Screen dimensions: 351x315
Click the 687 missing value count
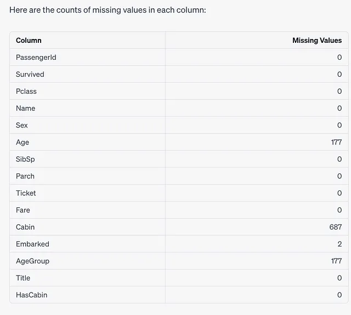[x=336, y=227]
